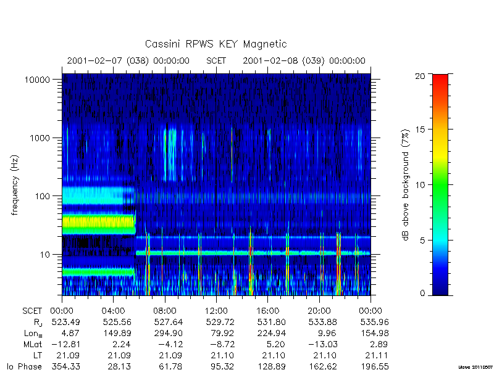Click the "SCET" label between the dates

[216, 60]
